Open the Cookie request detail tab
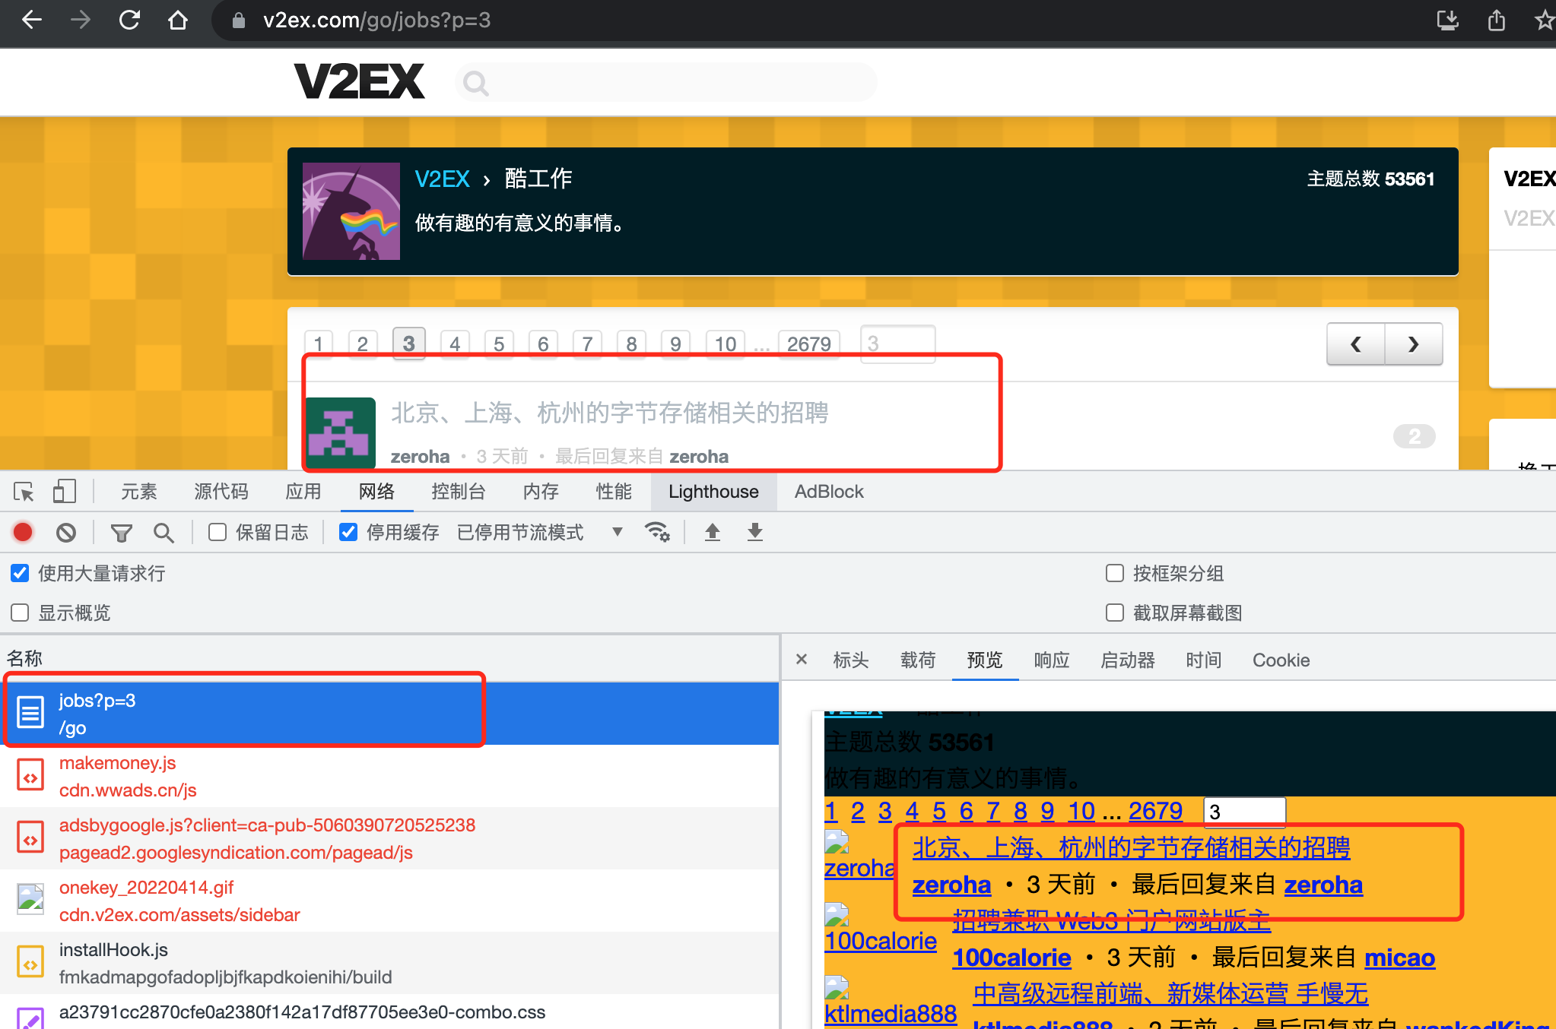Viewport: 1556px width, 1029px height. click(1281, 660)
